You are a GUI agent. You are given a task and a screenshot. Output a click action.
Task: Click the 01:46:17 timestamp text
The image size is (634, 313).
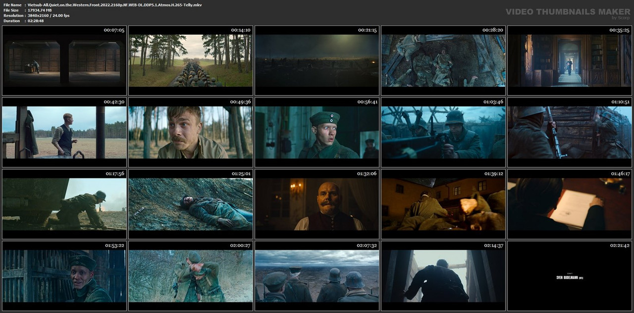click(620, 174)
